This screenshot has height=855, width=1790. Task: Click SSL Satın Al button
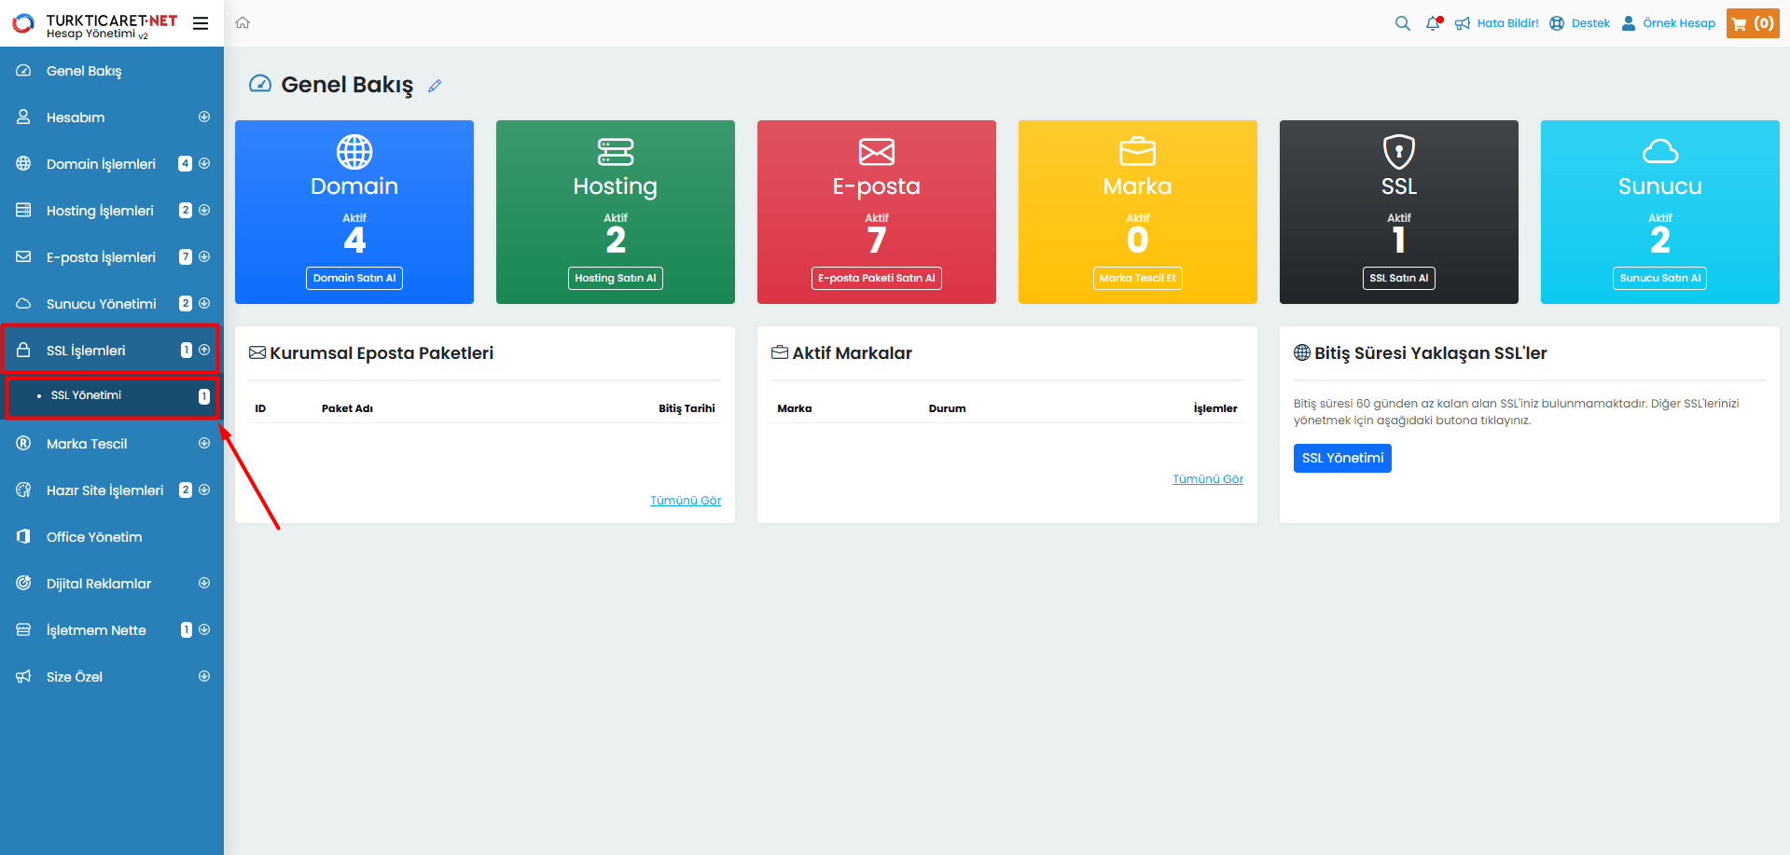pos(1399,278)
